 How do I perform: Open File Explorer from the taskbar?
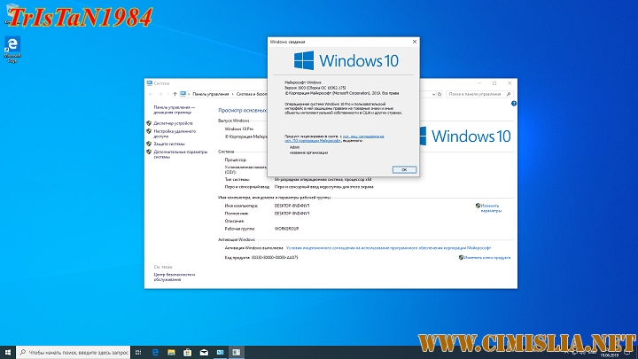(171, 352)
